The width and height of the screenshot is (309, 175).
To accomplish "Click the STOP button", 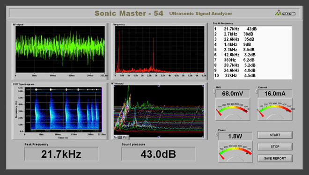I will (275, 146).
